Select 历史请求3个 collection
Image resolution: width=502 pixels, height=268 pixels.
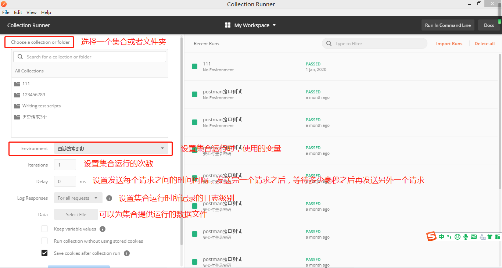(x=90, y=117)
